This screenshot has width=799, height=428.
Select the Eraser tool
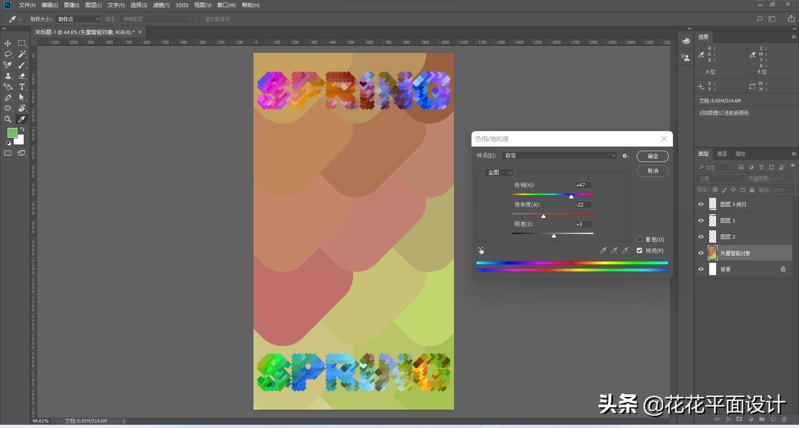coord(22,76)
